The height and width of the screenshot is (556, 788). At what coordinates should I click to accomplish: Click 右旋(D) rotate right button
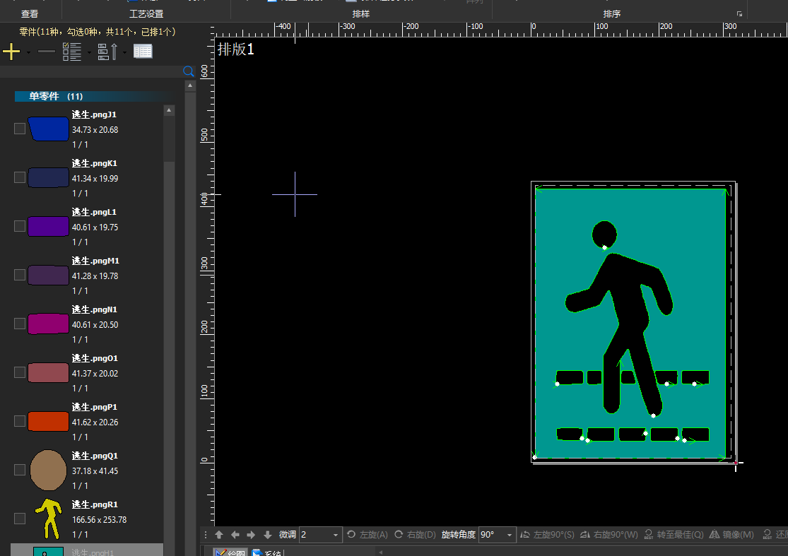(x=415, y=534)
